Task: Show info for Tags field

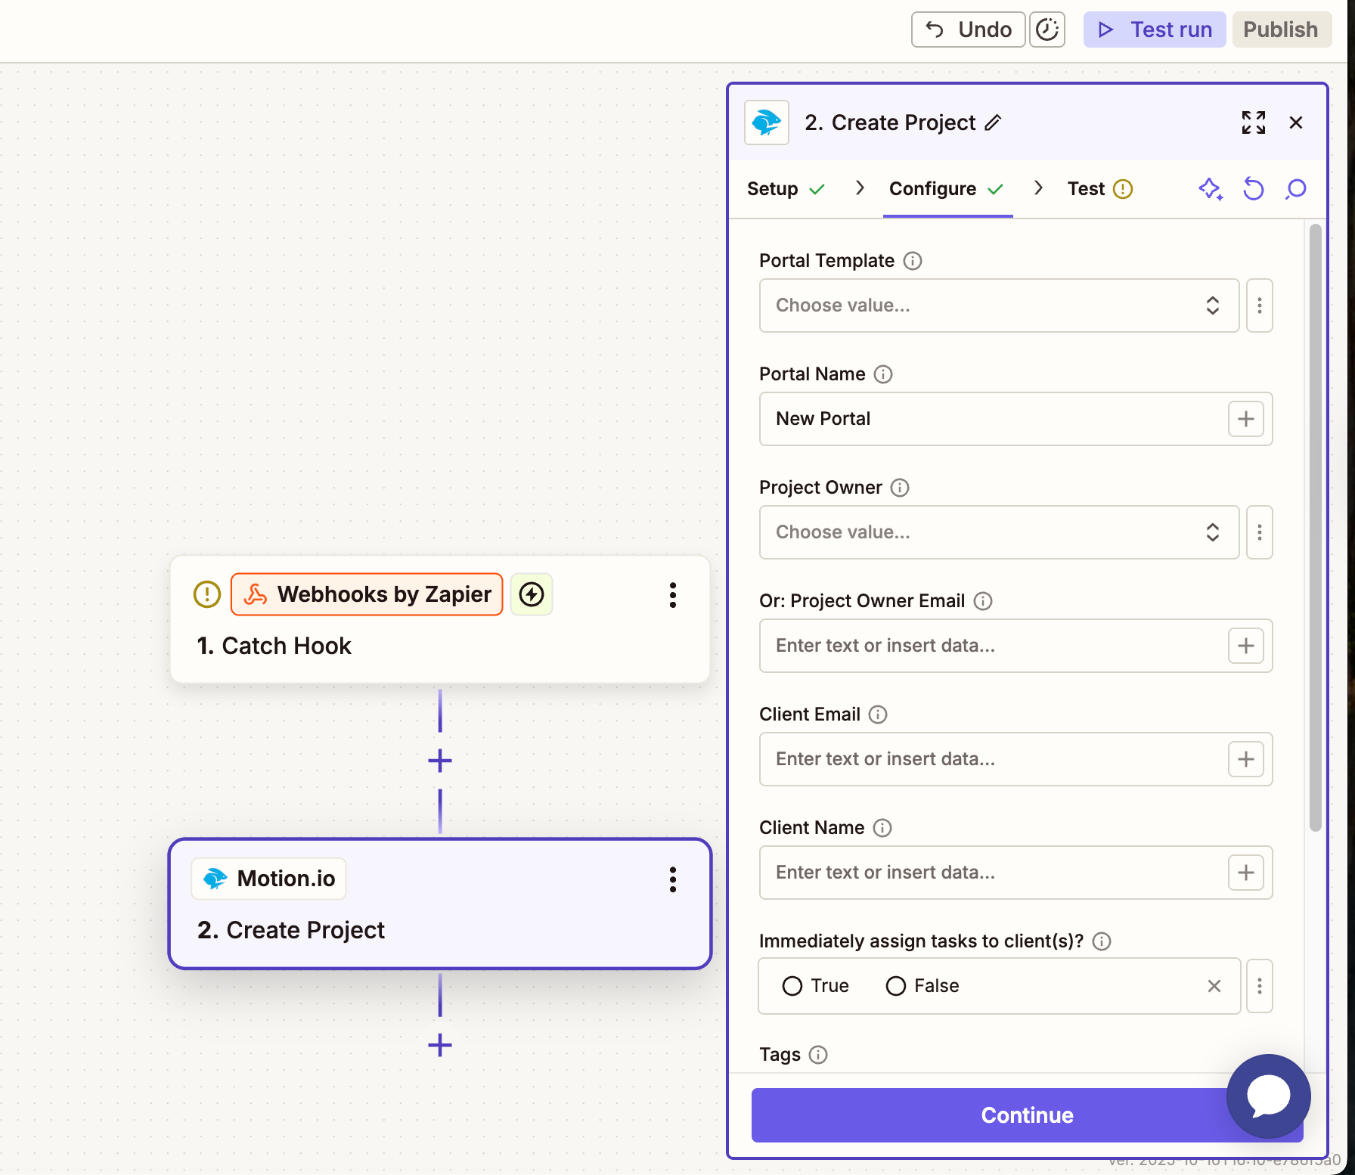Action: click(818, 1055)
